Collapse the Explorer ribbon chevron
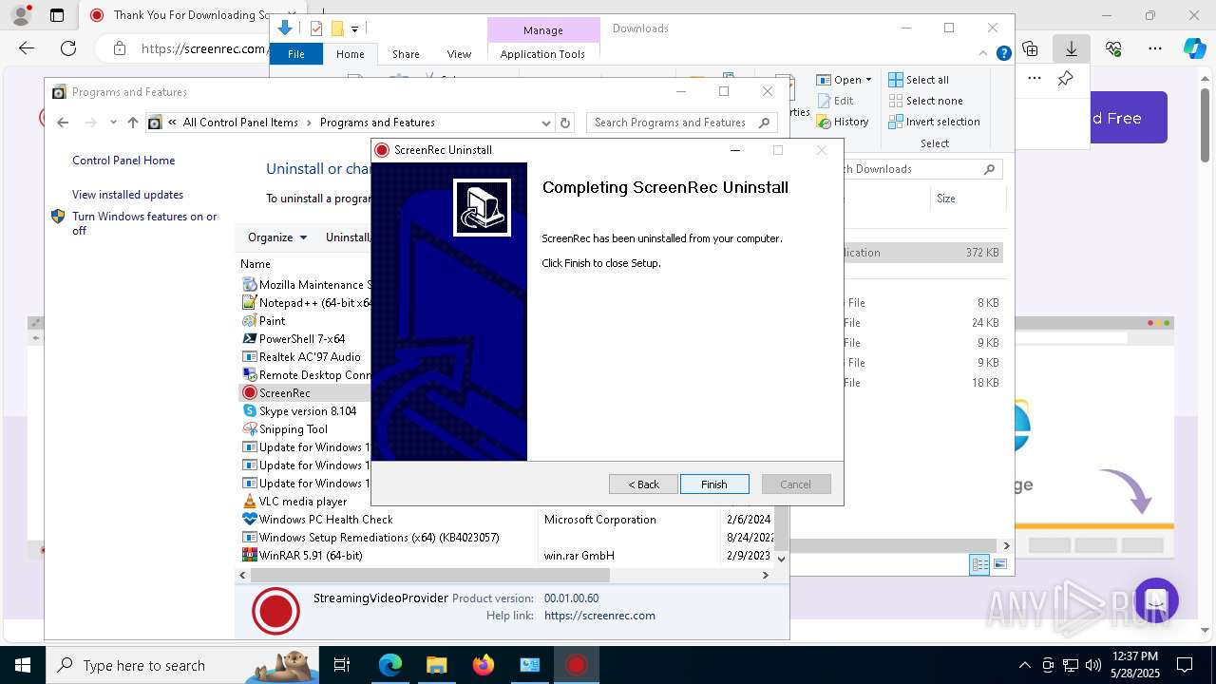Image resolution: width=1216 pixels, height=684 pixels. pyautogui.click(x=985, y=54)
